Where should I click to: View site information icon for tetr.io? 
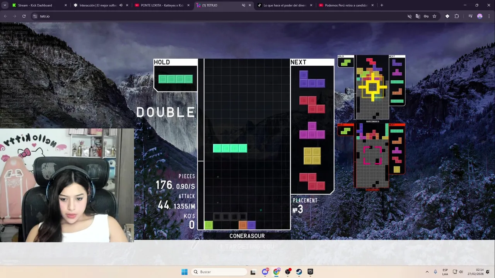(35, 16)
